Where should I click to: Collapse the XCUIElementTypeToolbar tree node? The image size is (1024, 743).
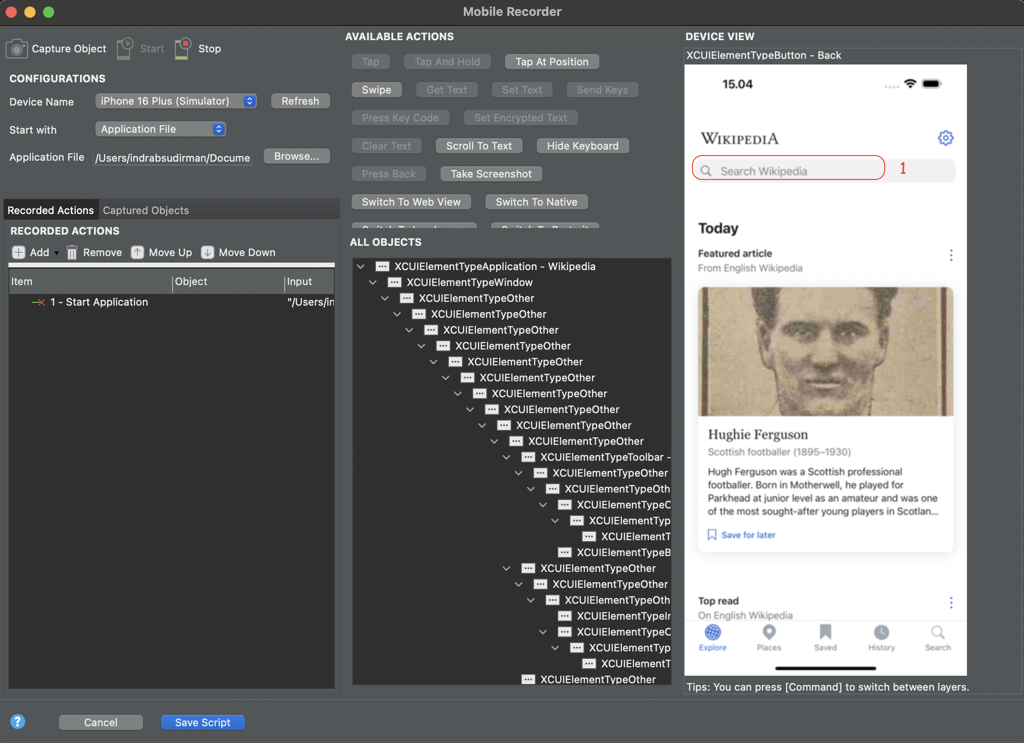(506, 457)
